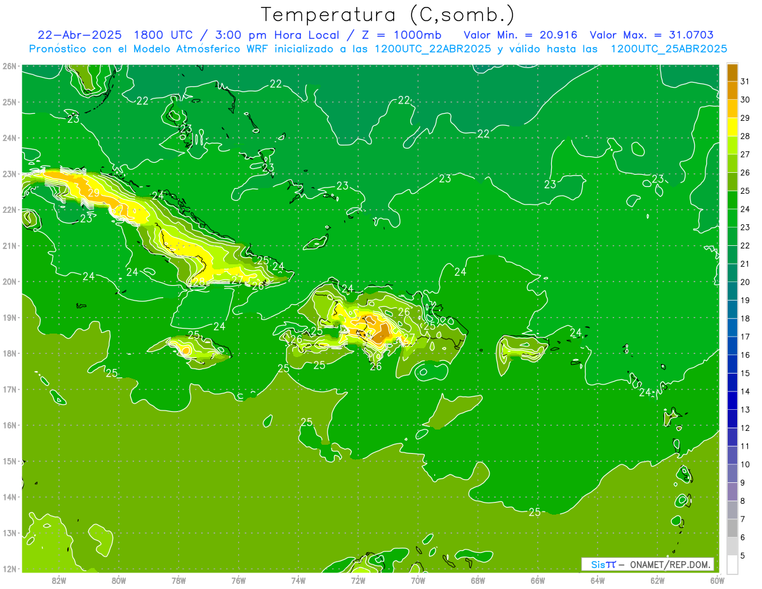This screenshot has width=762, height=589.
Task: Click the "1800 UTC" time text
Action: point(164,34)
